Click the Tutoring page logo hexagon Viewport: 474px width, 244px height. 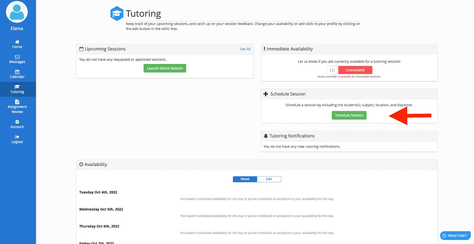[117, 14]
